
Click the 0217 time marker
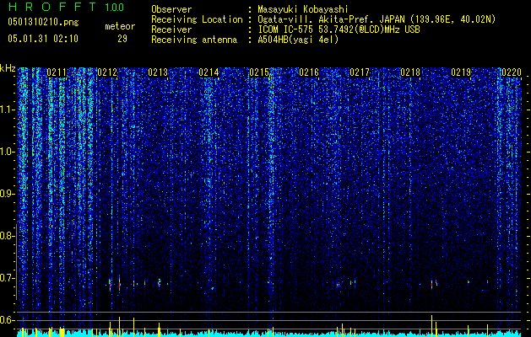tap(360, 72)
